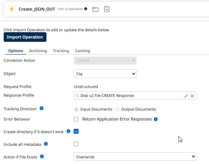Enable Include all metadata checkbox
Screen dimensions: 209x164
click(76, 144)
